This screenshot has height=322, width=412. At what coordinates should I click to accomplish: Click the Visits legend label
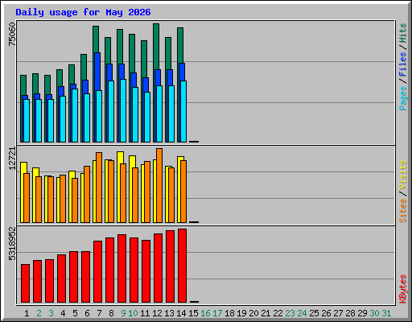(403, 175)
